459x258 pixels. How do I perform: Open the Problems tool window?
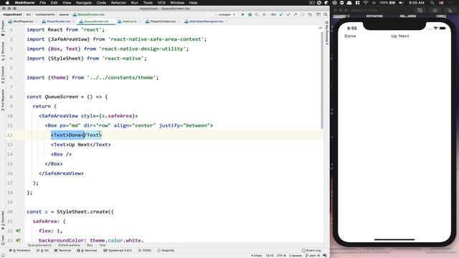point(20,250)
